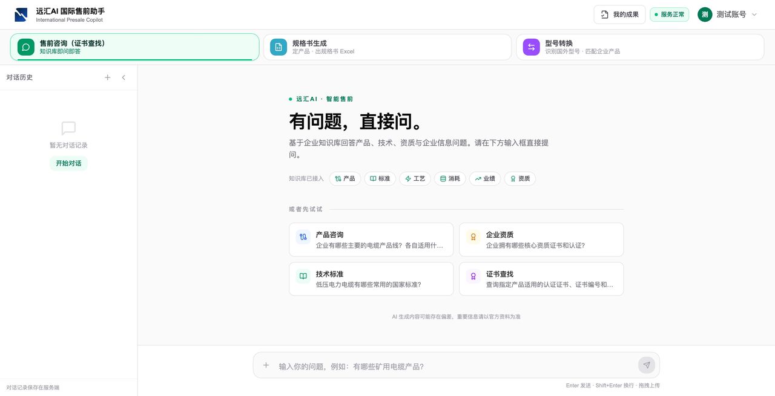The image size is (775, 396).
Task: Open the 技术标准 suggestion card
Action: pos(371,279)
